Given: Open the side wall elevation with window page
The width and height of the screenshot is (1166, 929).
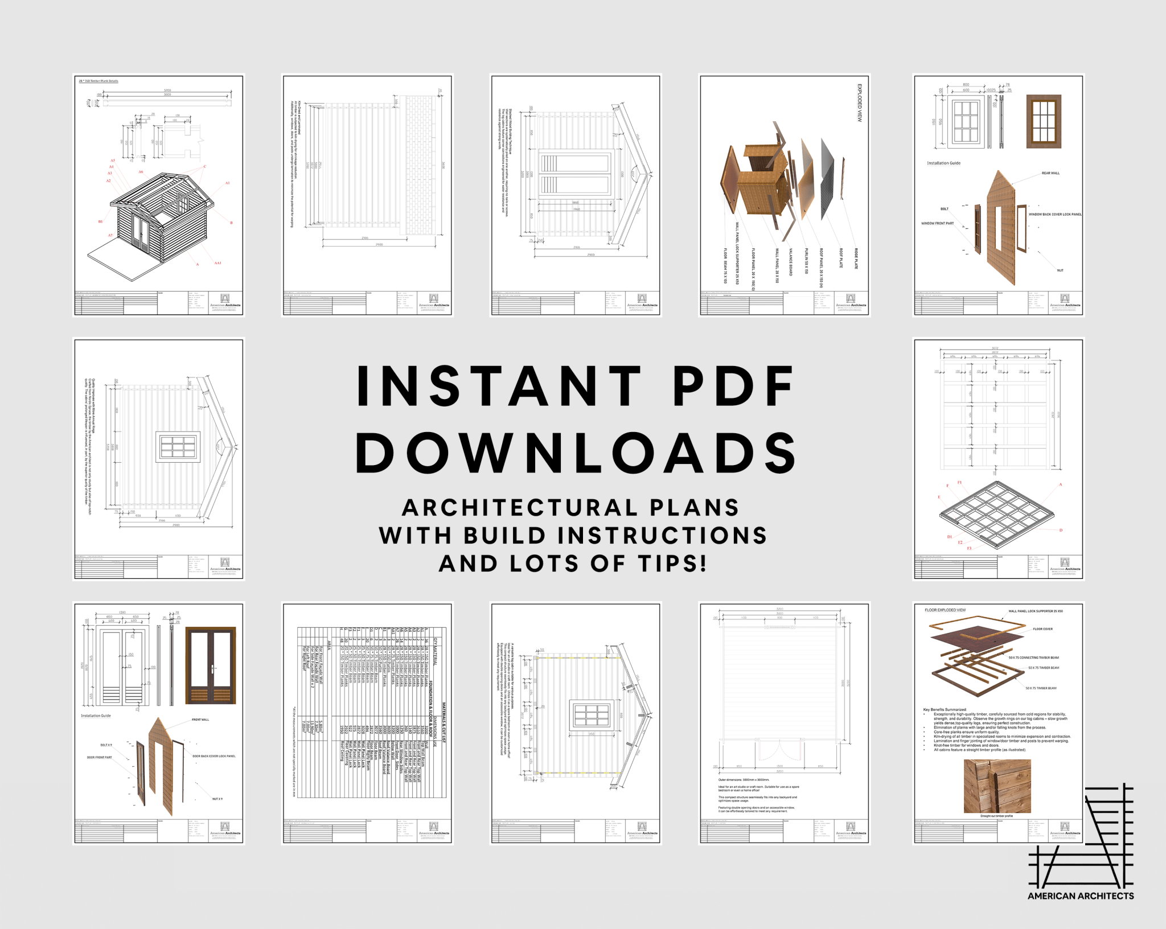Looking at the screenshot, I should click(159, 459).
